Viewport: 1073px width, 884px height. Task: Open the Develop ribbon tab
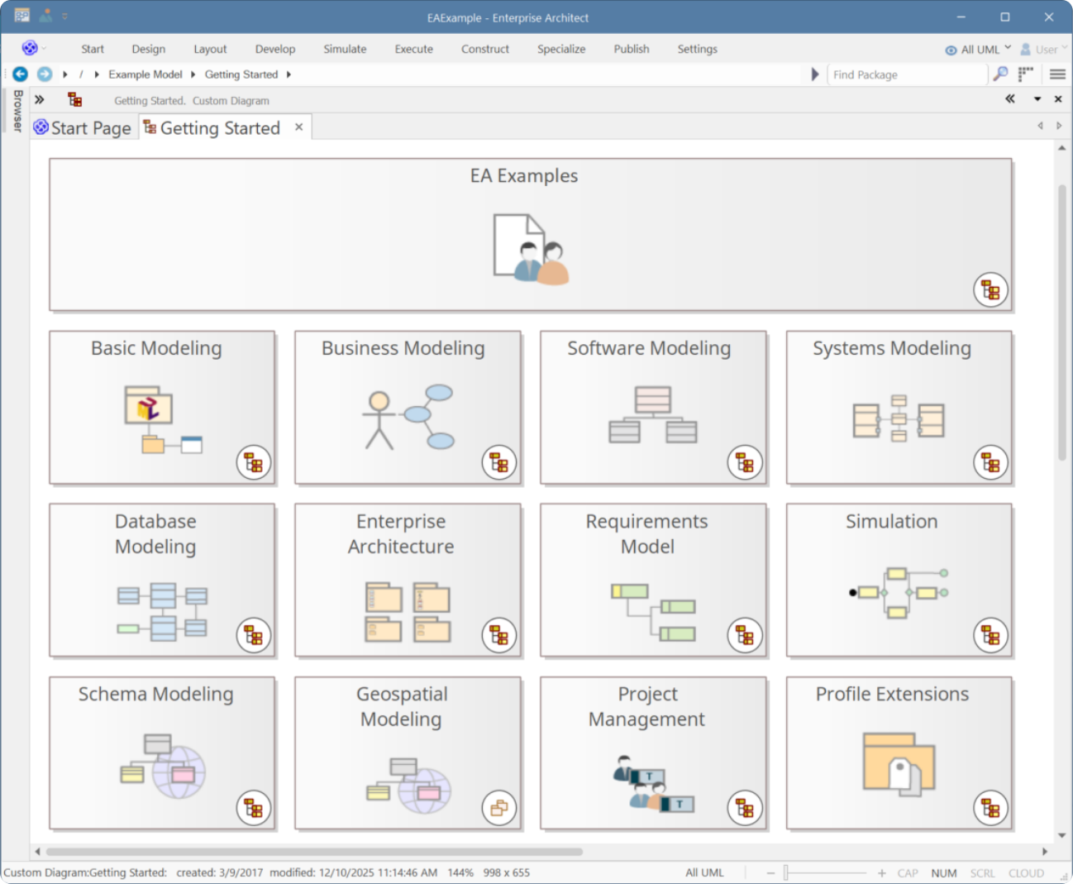tap(275, 49)
